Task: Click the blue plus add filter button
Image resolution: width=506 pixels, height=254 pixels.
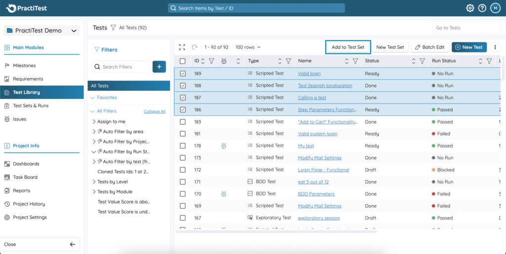Action: (159, 67)
